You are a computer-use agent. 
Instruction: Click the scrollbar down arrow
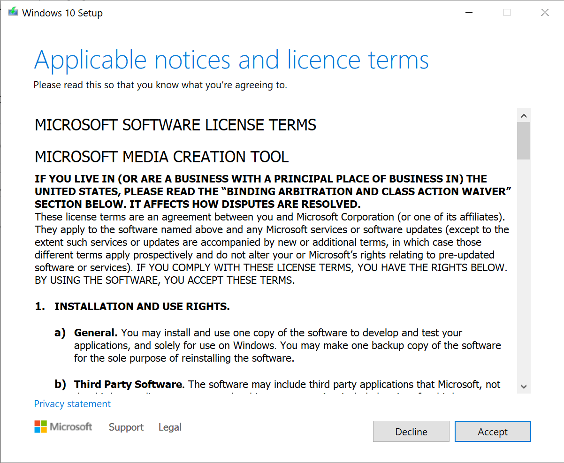click(524, 387)
